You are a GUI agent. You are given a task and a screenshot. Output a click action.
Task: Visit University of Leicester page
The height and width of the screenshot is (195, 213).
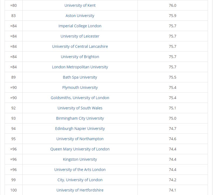point(80,36)
